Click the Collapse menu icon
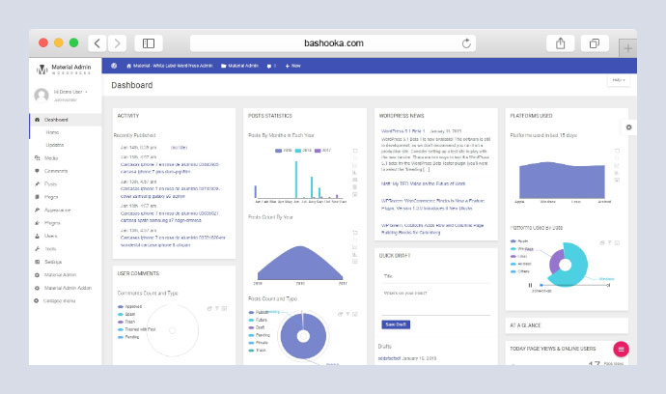The image size is (666, 394). click(36, 300)
